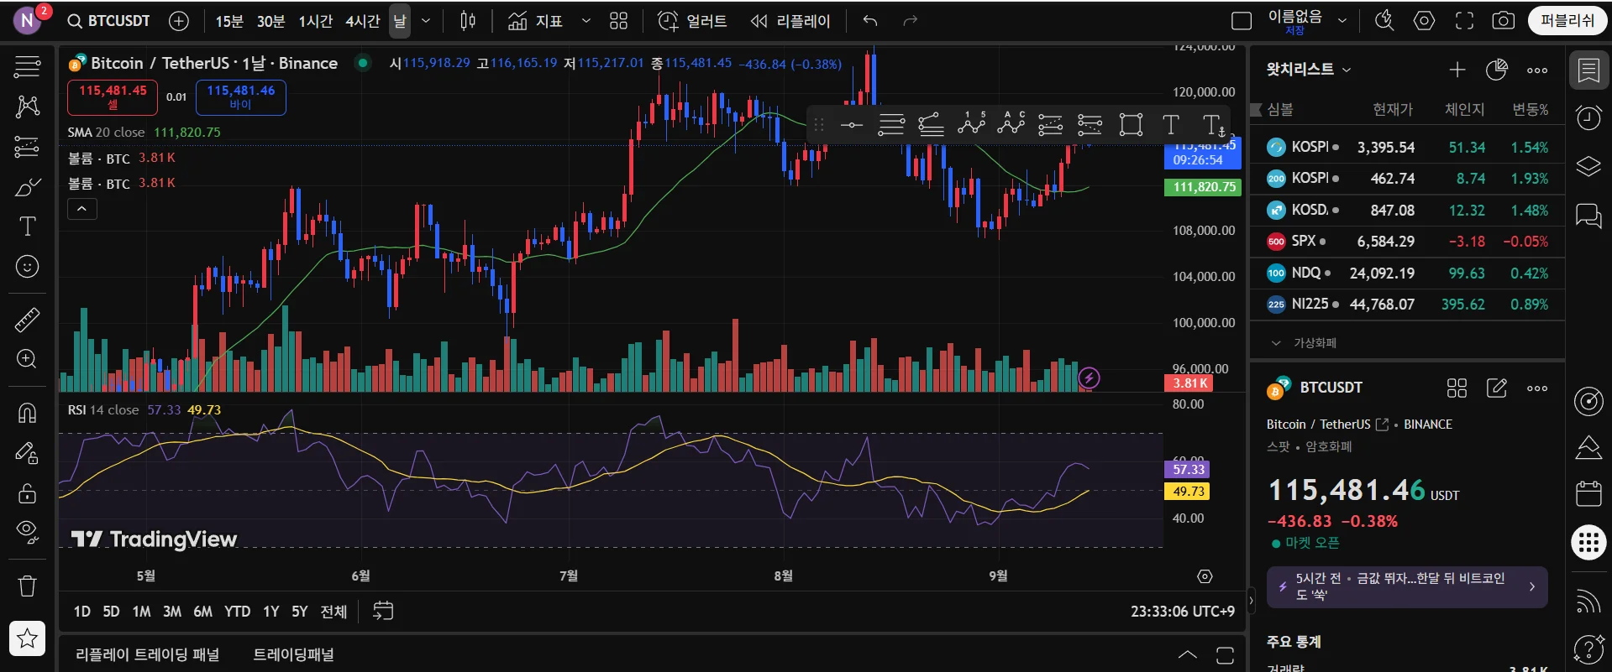Collapse the indicator legend arrow
The height and width of the screenshot is (672, 1612).
click(82, 209)
